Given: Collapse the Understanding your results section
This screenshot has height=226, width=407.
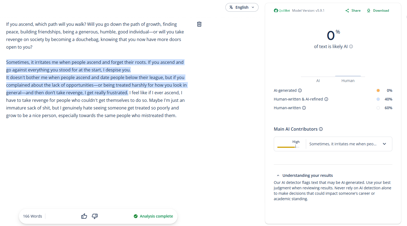Looking at the screenshot, I should (x=278, y=175).
